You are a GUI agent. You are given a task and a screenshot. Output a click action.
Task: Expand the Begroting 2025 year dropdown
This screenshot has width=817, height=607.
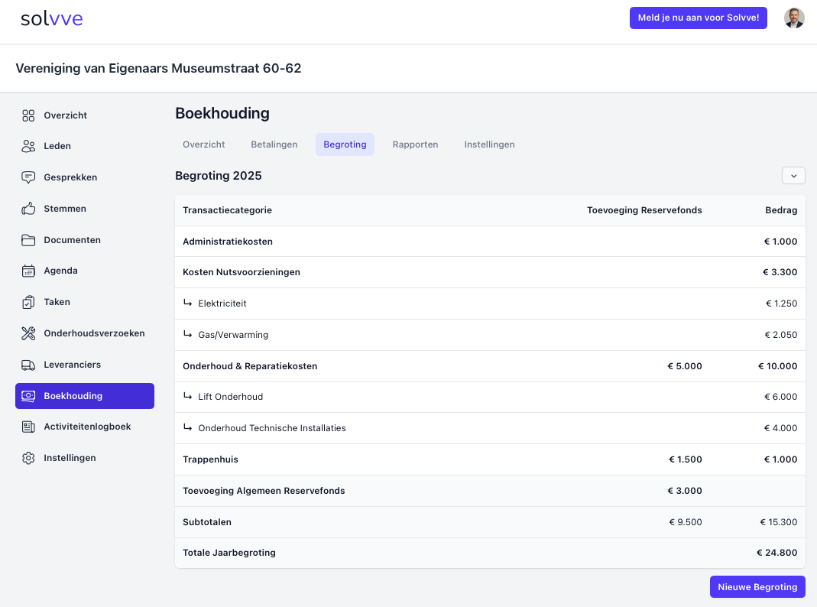pos(793,176)
